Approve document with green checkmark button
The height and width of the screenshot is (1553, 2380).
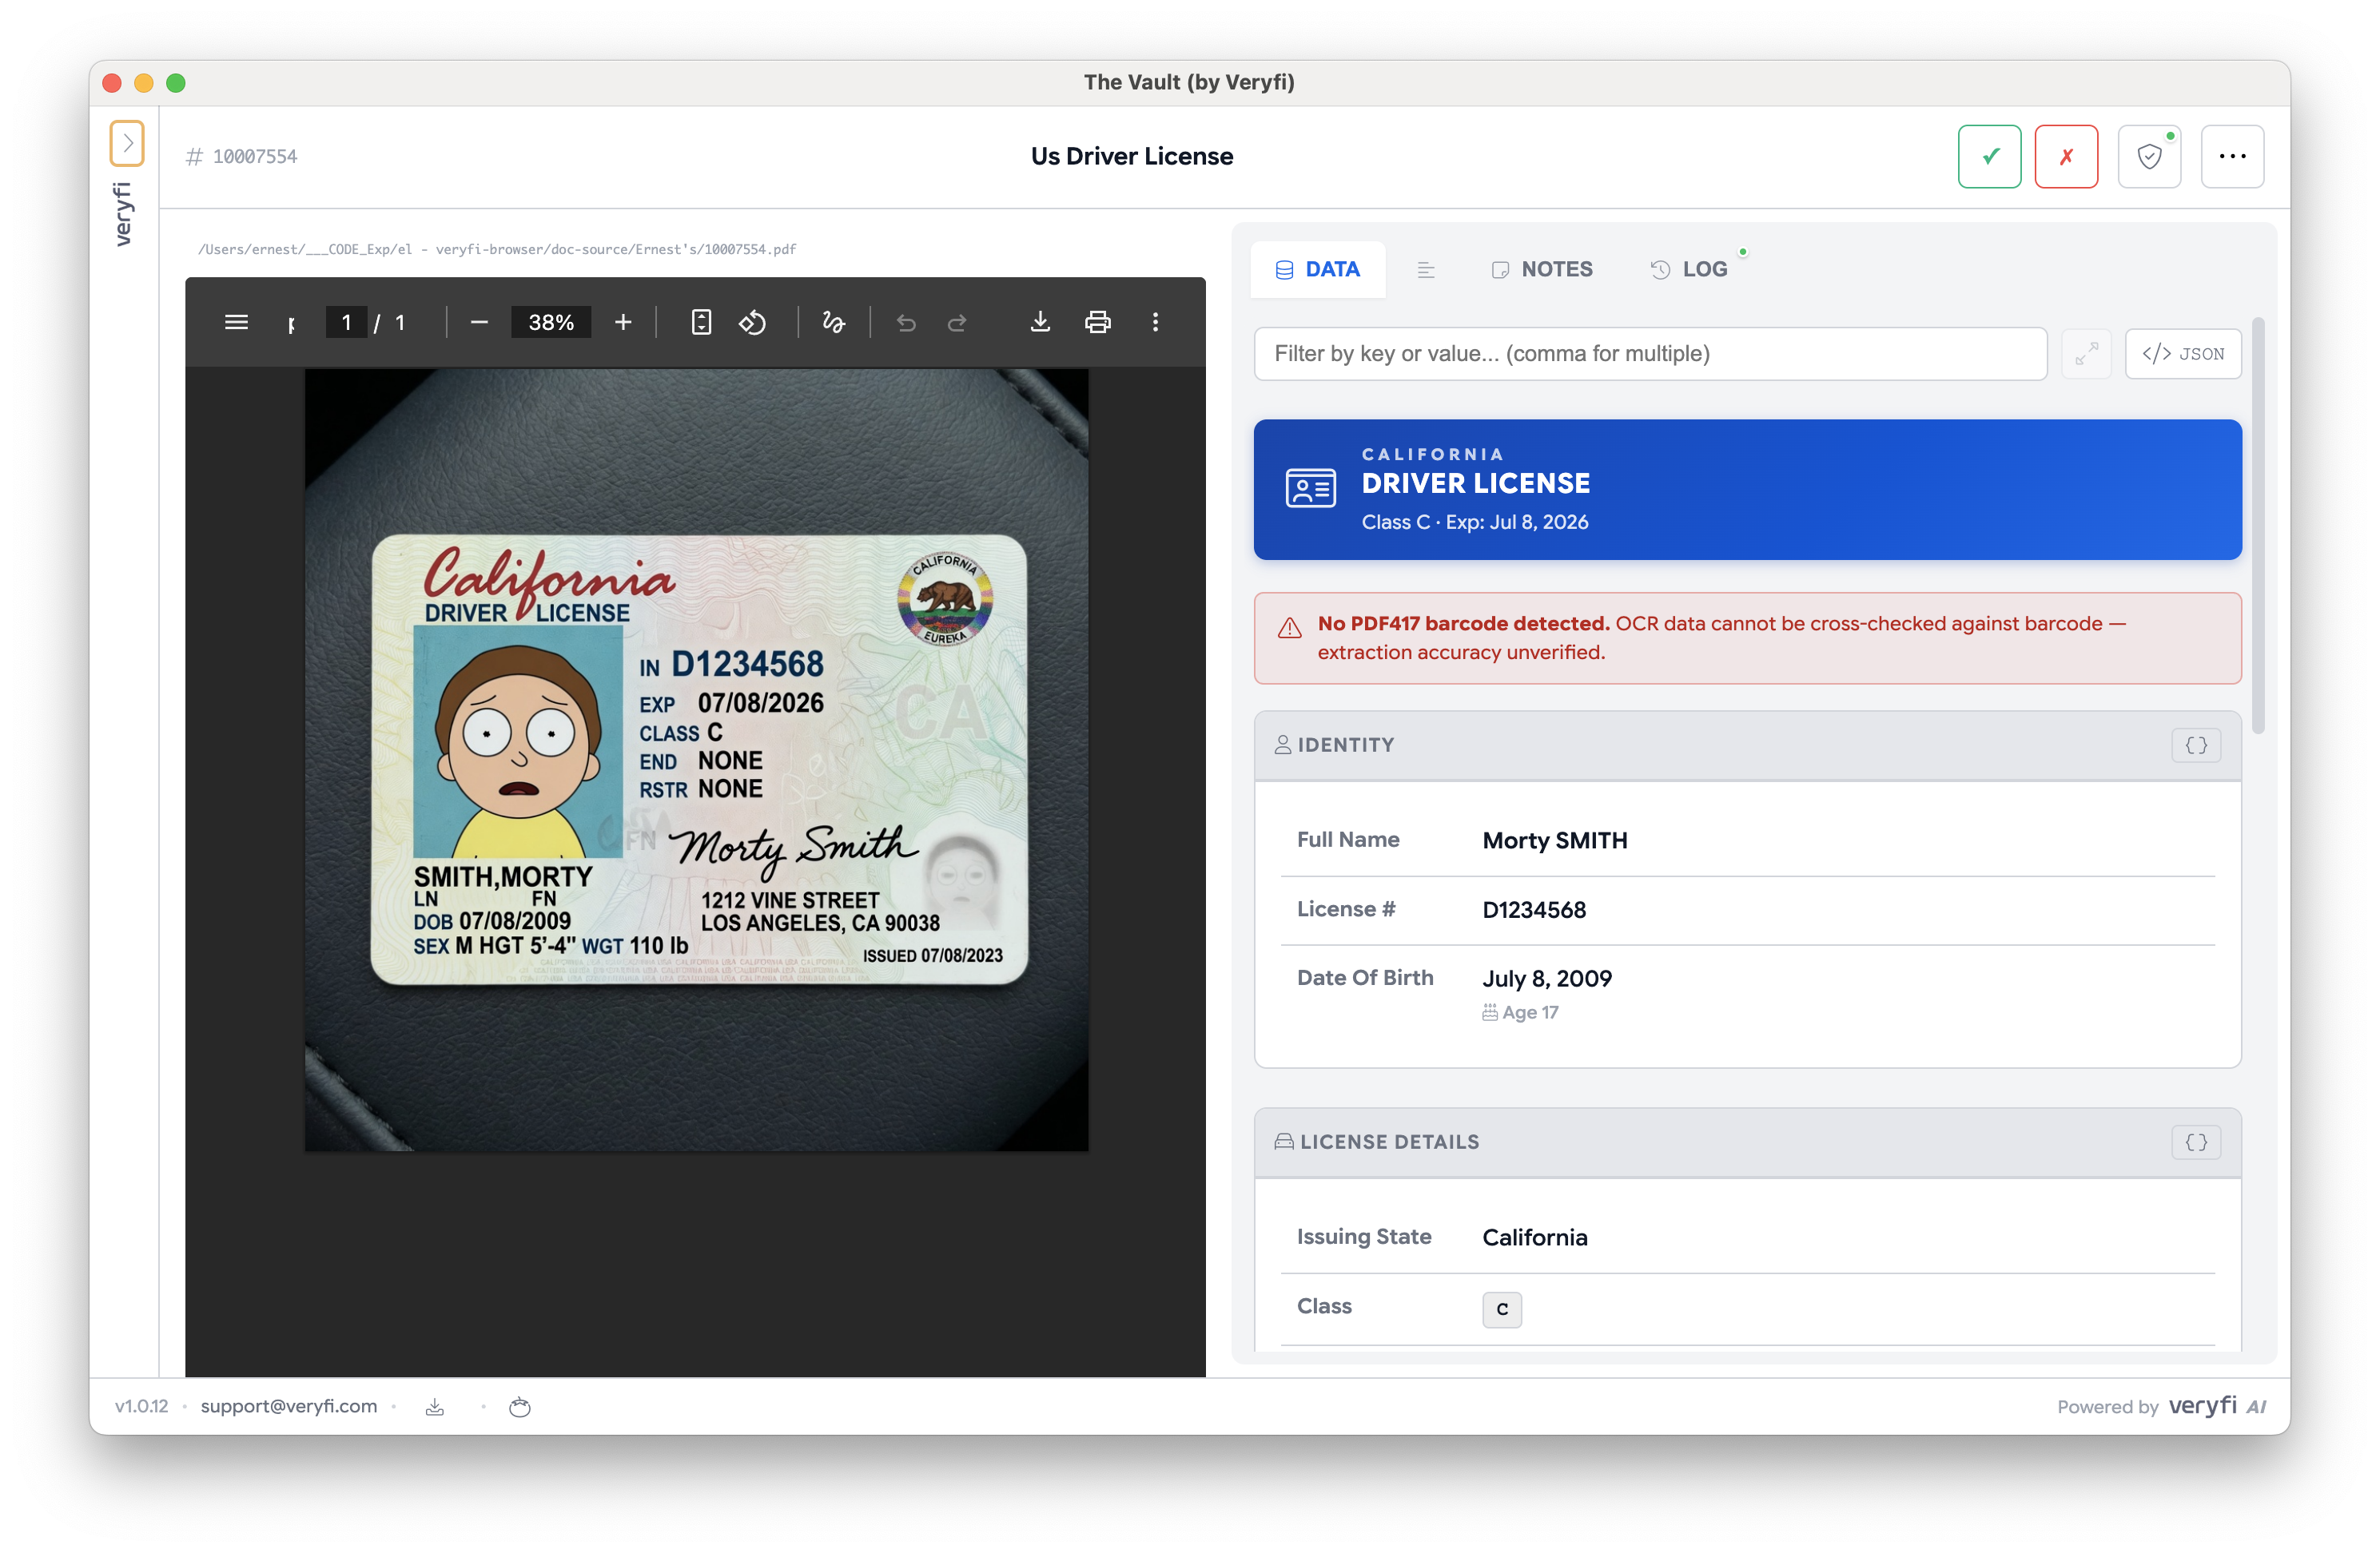(x=1989, y=156)
